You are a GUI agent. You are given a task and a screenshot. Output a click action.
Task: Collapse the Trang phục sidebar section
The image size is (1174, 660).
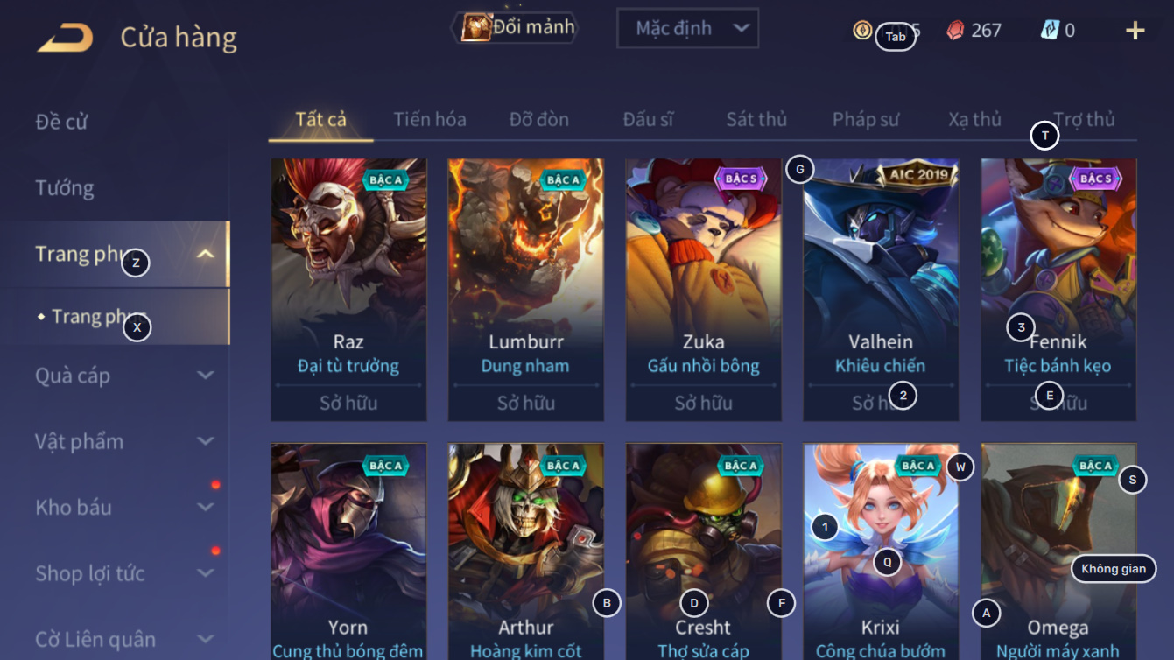(205, 255)
